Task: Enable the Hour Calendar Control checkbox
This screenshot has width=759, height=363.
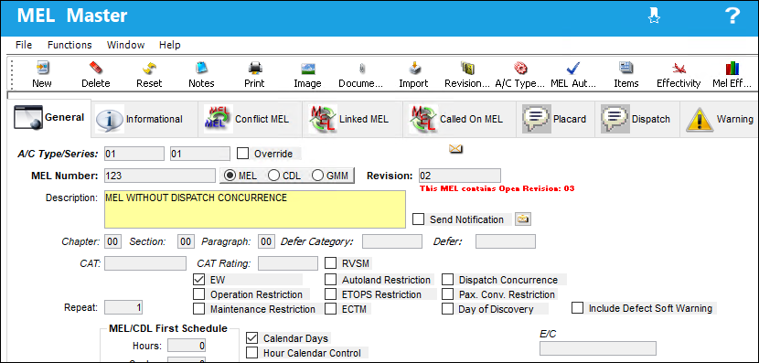Action: (x=251, y=353)
